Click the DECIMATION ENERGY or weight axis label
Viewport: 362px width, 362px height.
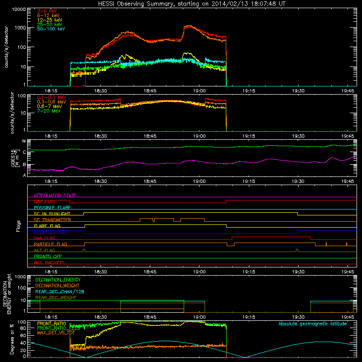[x=7, y=294]
